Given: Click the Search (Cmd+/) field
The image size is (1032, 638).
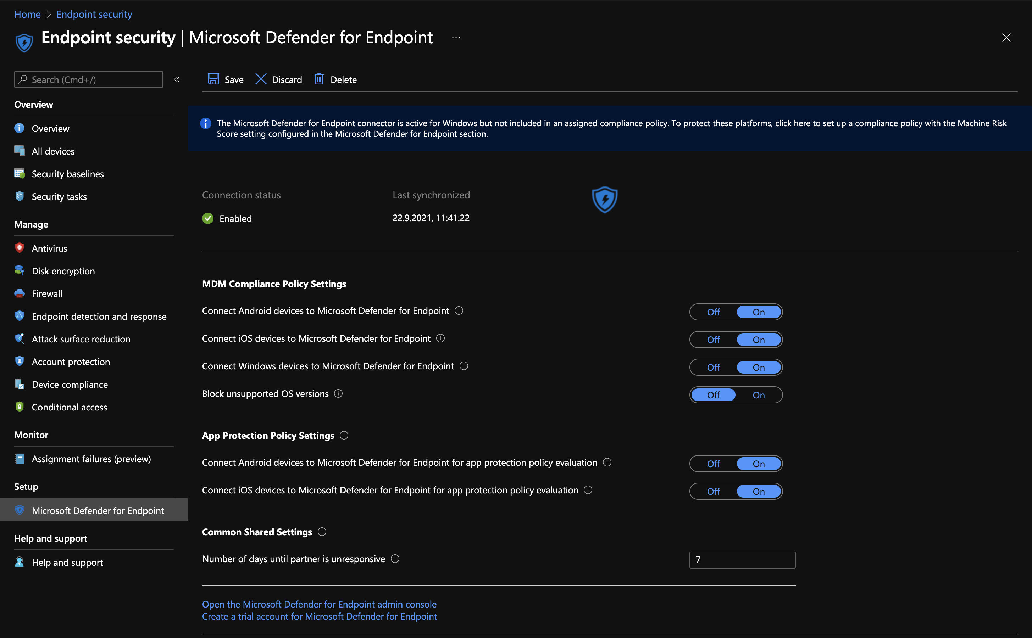Looking at the screenshot, I should click(x=89, y=79).
